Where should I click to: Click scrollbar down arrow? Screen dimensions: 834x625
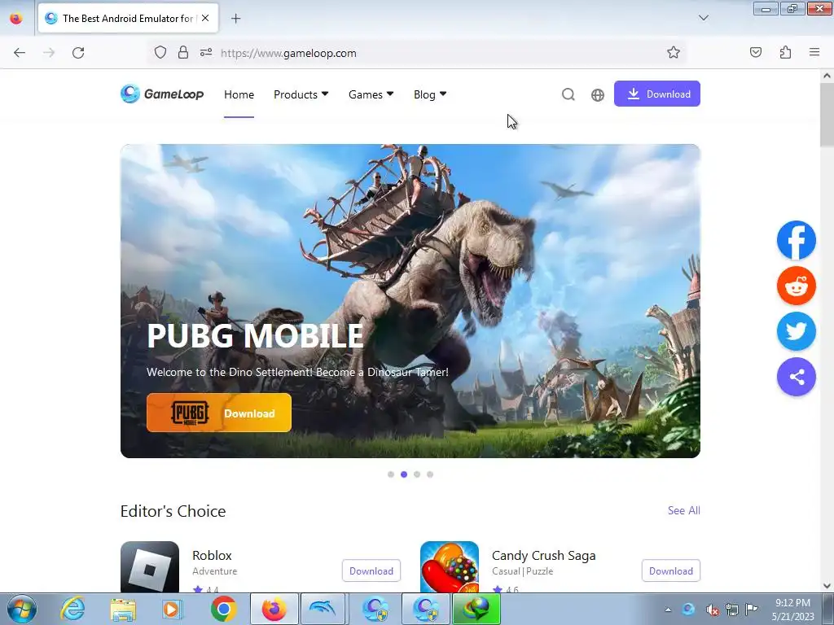coord(827,586)
